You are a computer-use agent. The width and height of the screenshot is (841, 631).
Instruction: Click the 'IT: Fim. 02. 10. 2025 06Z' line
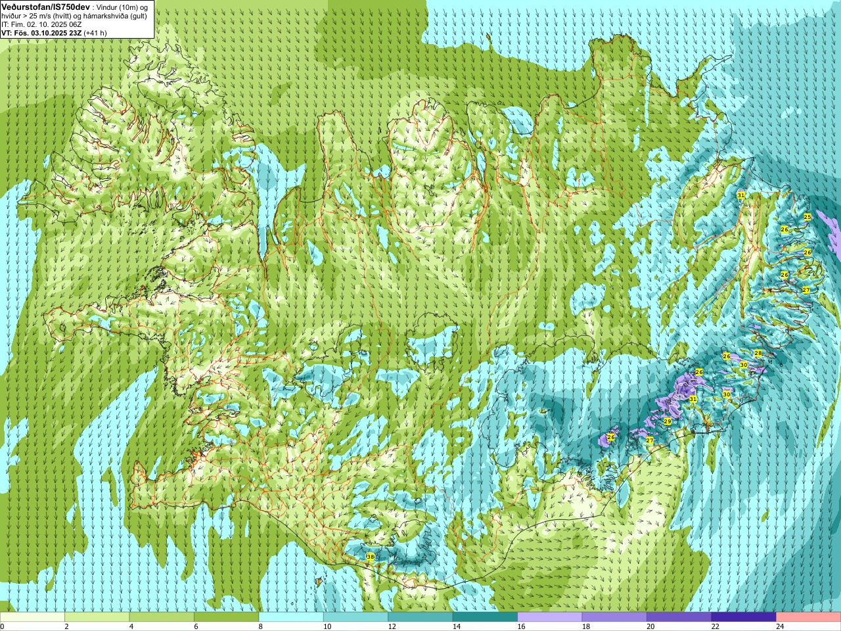[41, 24]
